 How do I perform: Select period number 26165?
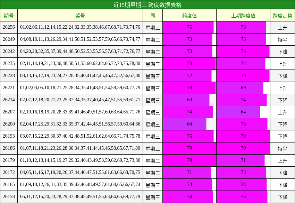[9, 185]
